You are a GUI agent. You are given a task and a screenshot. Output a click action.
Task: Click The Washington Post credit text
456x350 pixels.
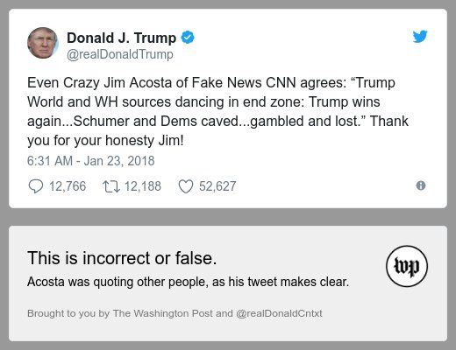(x=163, y=313)
